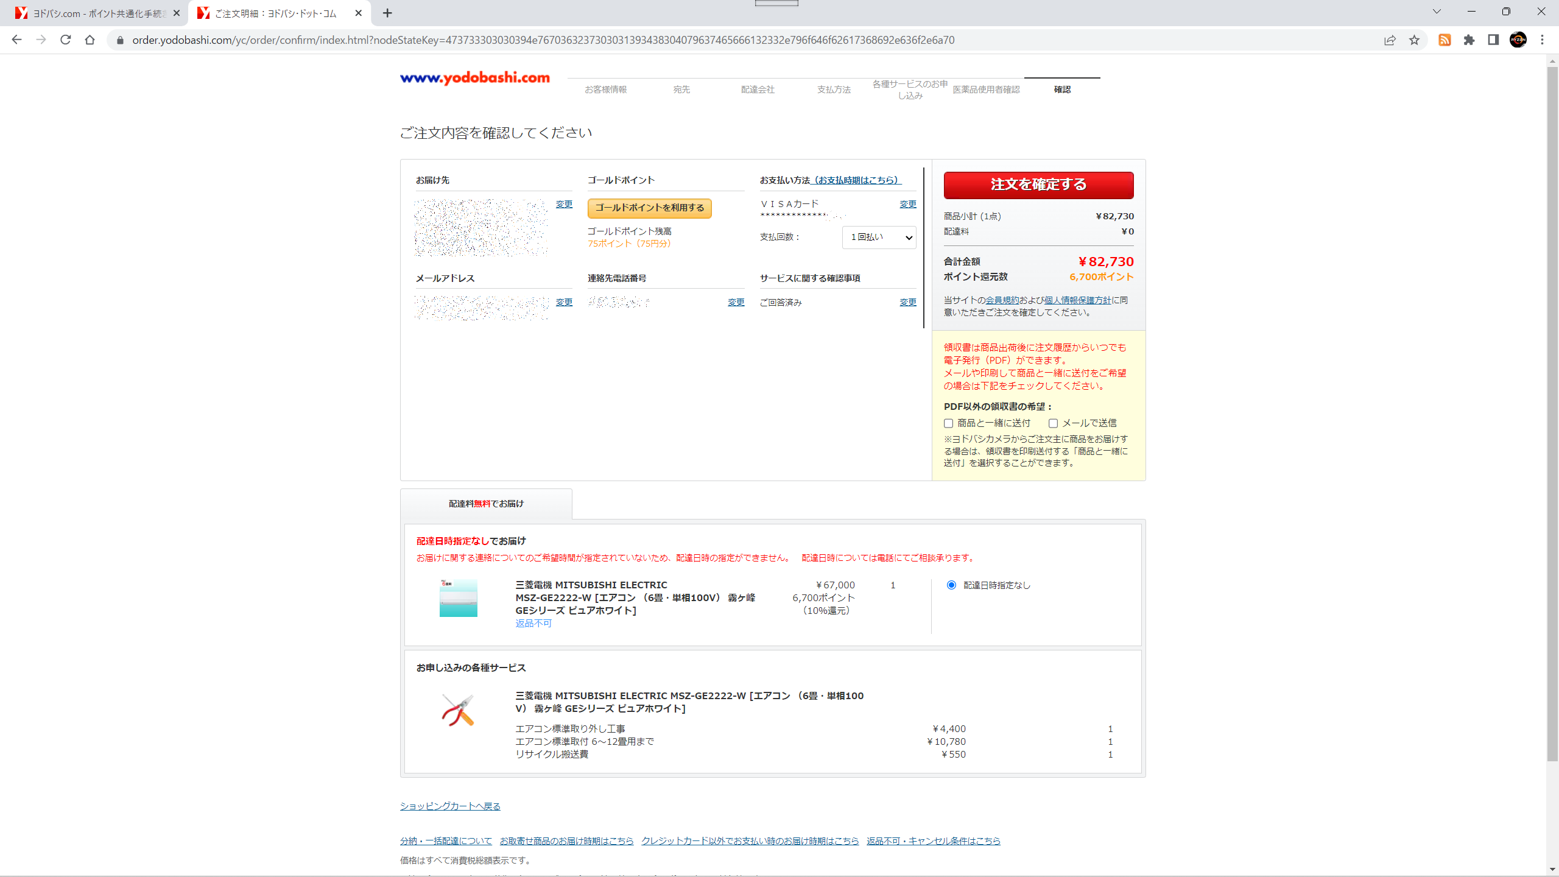Screen dimensions: 1559x877
Task: Open お取寄せ商品のお届け時期はこちら link
Action: [566, 840]
